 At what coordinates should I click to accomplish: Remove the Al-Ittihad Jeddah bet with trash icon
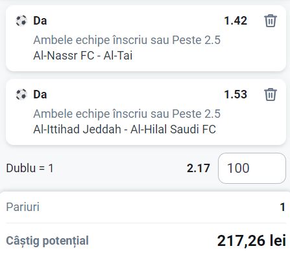pyautogui.click(x=271, y=94)
